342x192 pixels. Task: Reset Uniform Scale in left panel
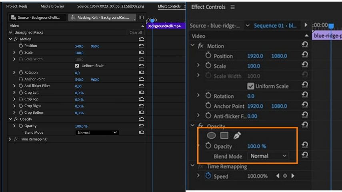point(142,66)
